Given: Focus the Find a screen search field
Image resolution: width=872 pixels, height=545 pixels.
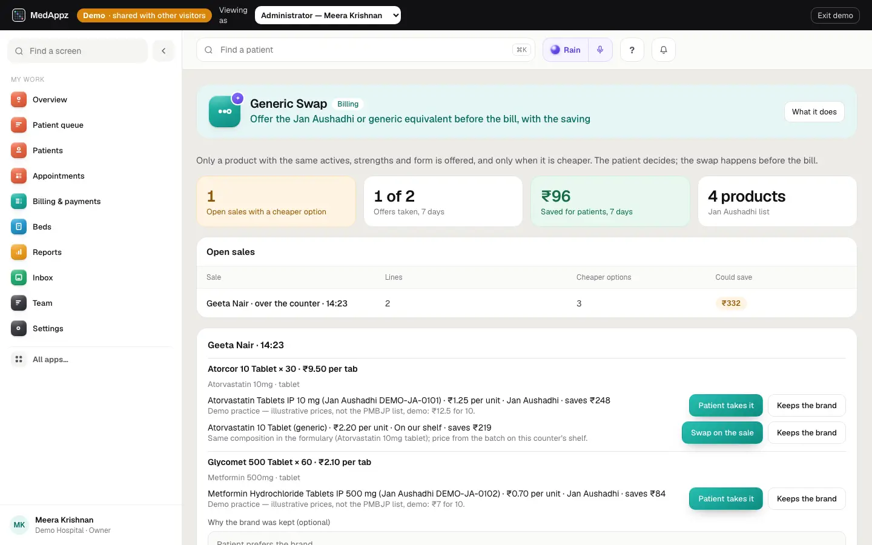Looking at the screenshot, I should click(78, 51).
